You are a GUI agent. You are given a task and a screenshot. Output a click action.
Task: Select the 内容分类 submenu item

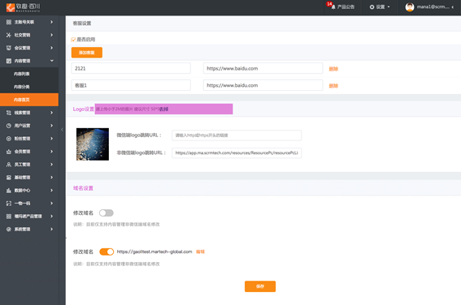pos(29,87)
